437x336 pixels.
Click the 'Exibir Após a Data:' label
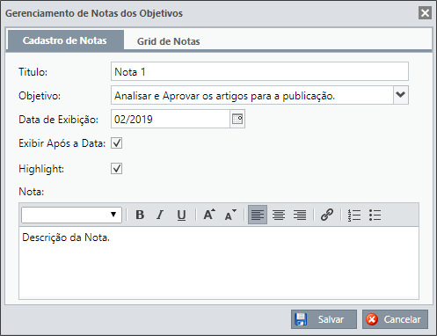[62, 143]
